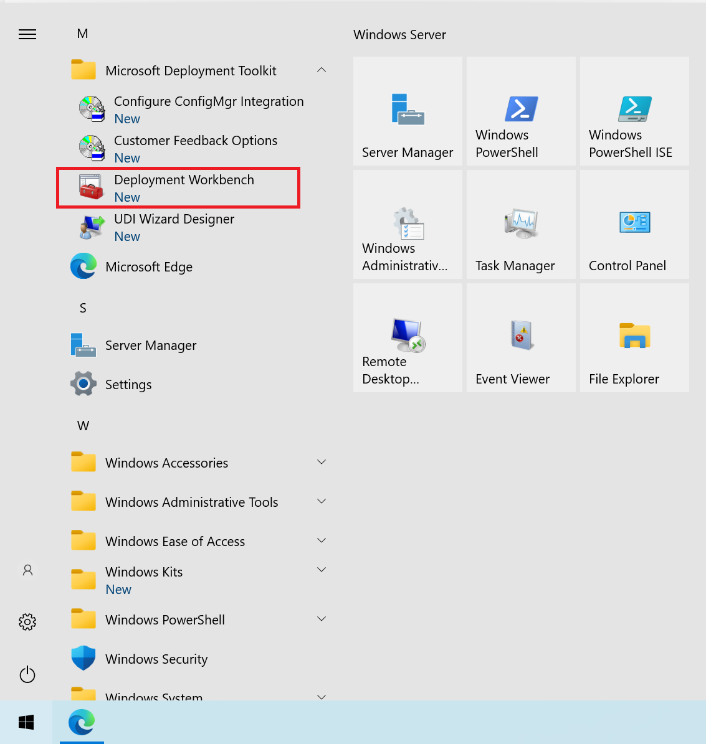
Task: Click the Start button on the taskbar
Action: (x=26, y=723)
